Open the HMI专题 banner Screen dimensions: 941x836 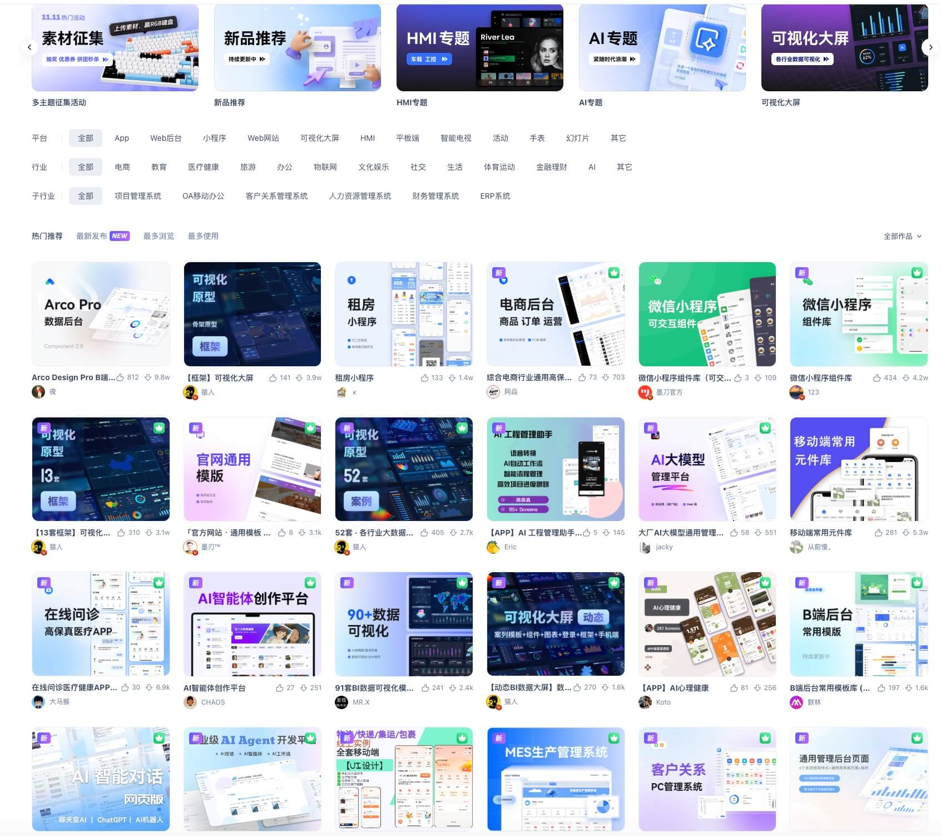point(480,47)
